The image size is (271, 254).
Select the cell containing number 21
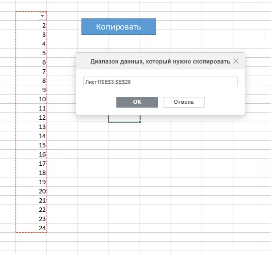[x=32, y=200]
